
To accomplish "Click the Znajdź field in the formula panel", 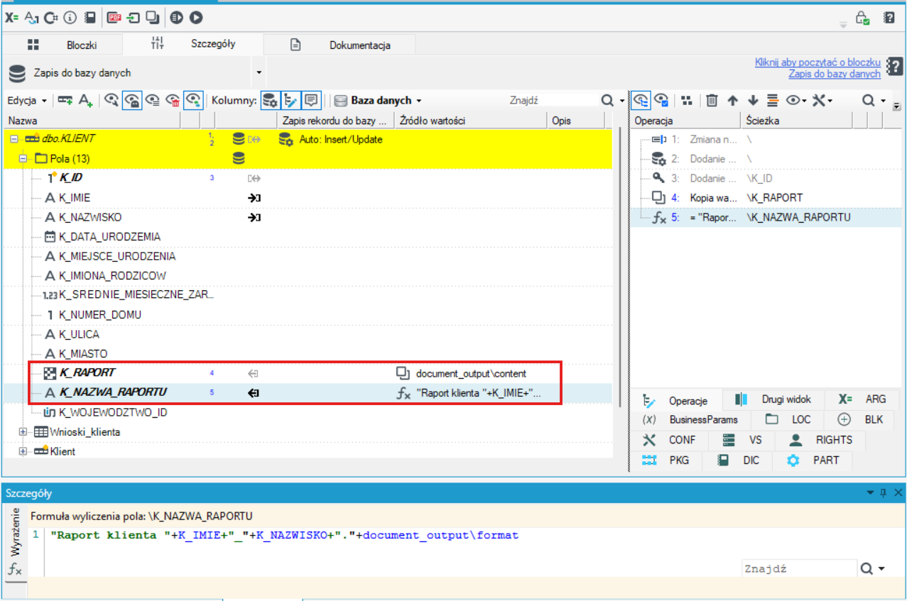I will 799,568.
